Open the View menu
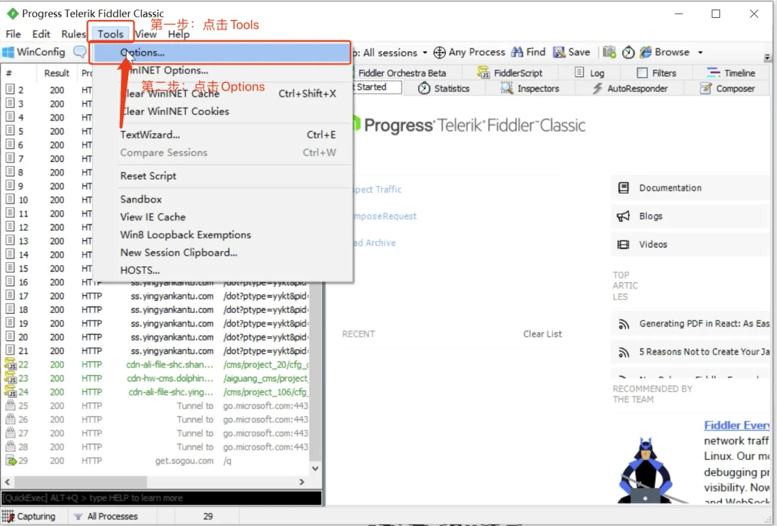This screenshot has width=777, height=526. pos(145,34)
